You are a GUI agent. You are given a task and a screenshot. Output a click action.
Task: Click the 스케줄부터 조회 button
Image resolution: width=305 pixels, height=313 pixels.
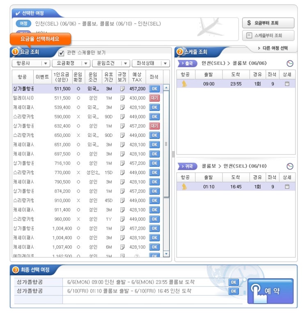pos(268,36)
